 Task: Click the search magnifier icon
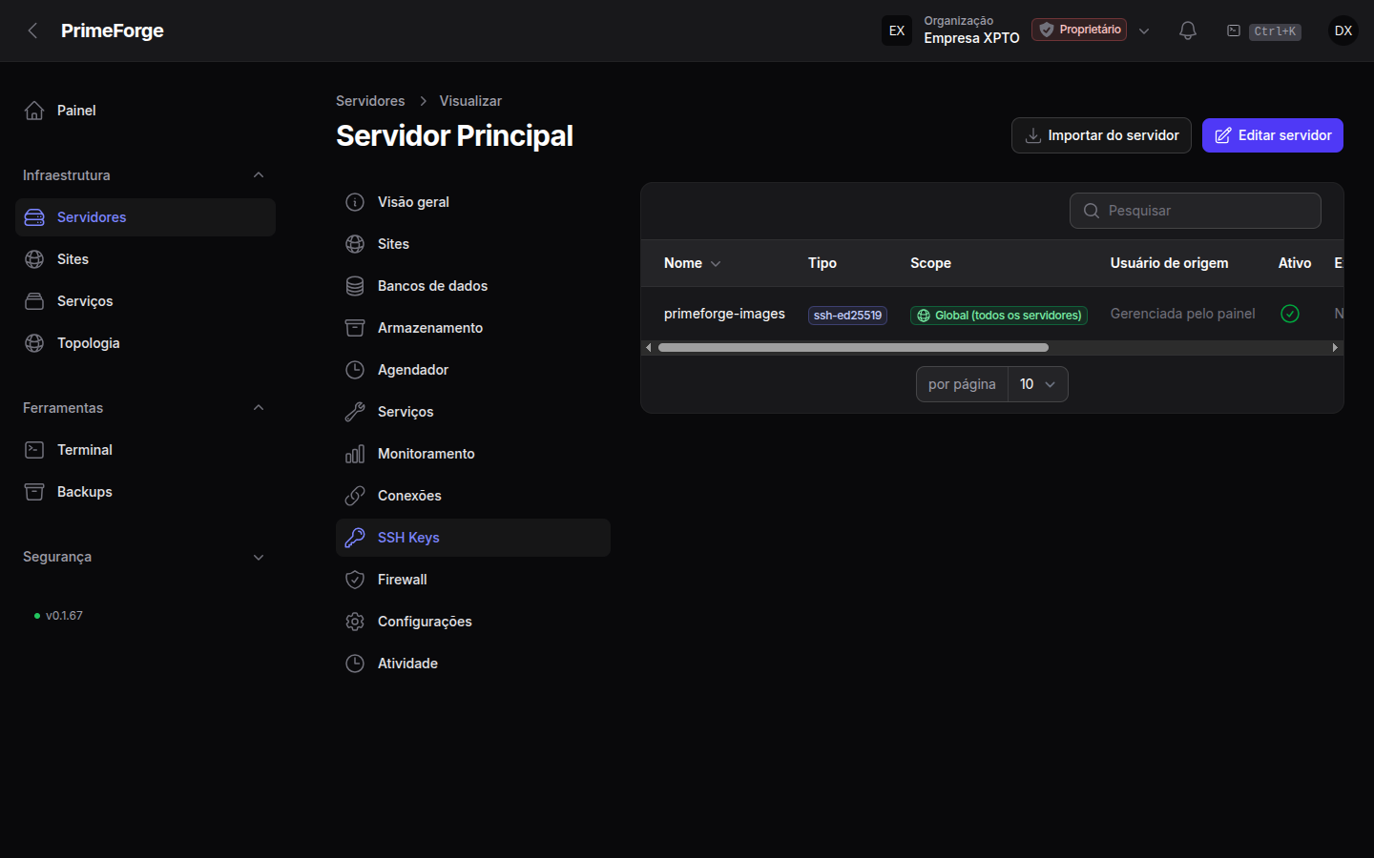[x=1092, y=211]
